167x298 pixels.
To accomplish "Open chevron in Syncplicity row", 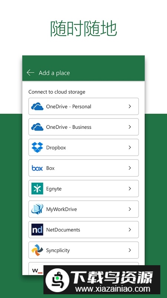I will tap(130, 250).
